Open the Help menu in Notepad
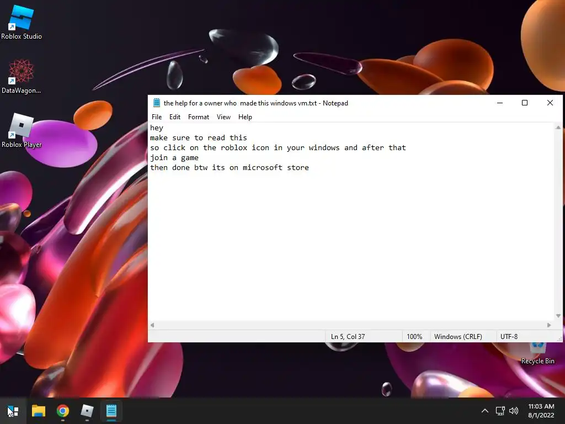This screenshot has height=424, width=565. (x=245, y=117)
